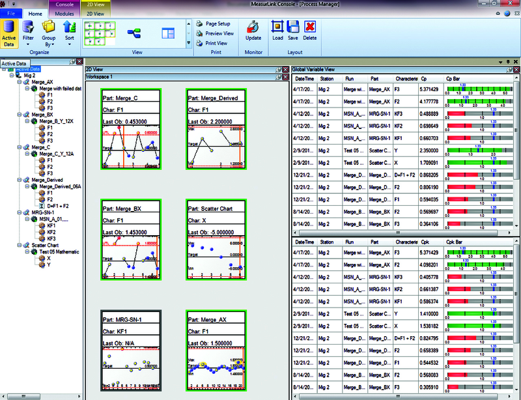Save the layout with the floppy icon
Image resolution: width=521 pixels, height=400 pixels.
click(x=293, y=31)
